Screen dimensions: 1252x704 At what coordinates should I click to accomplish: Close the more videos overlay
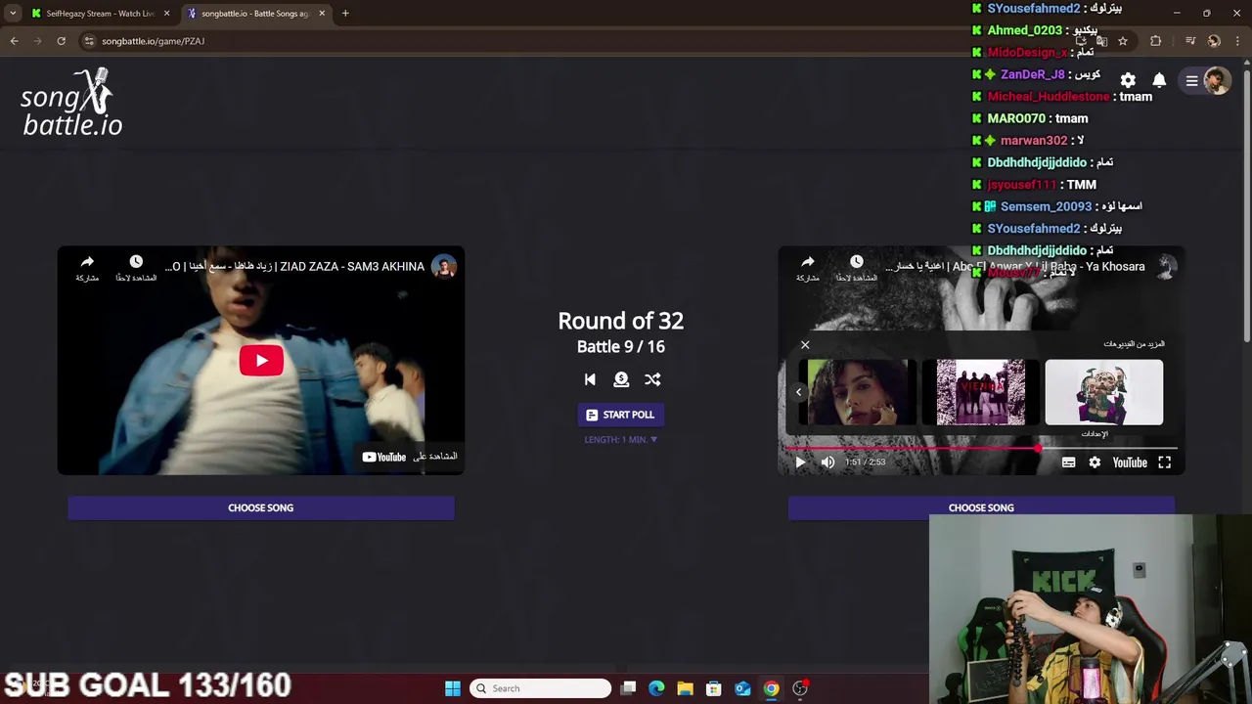[805, 345]
